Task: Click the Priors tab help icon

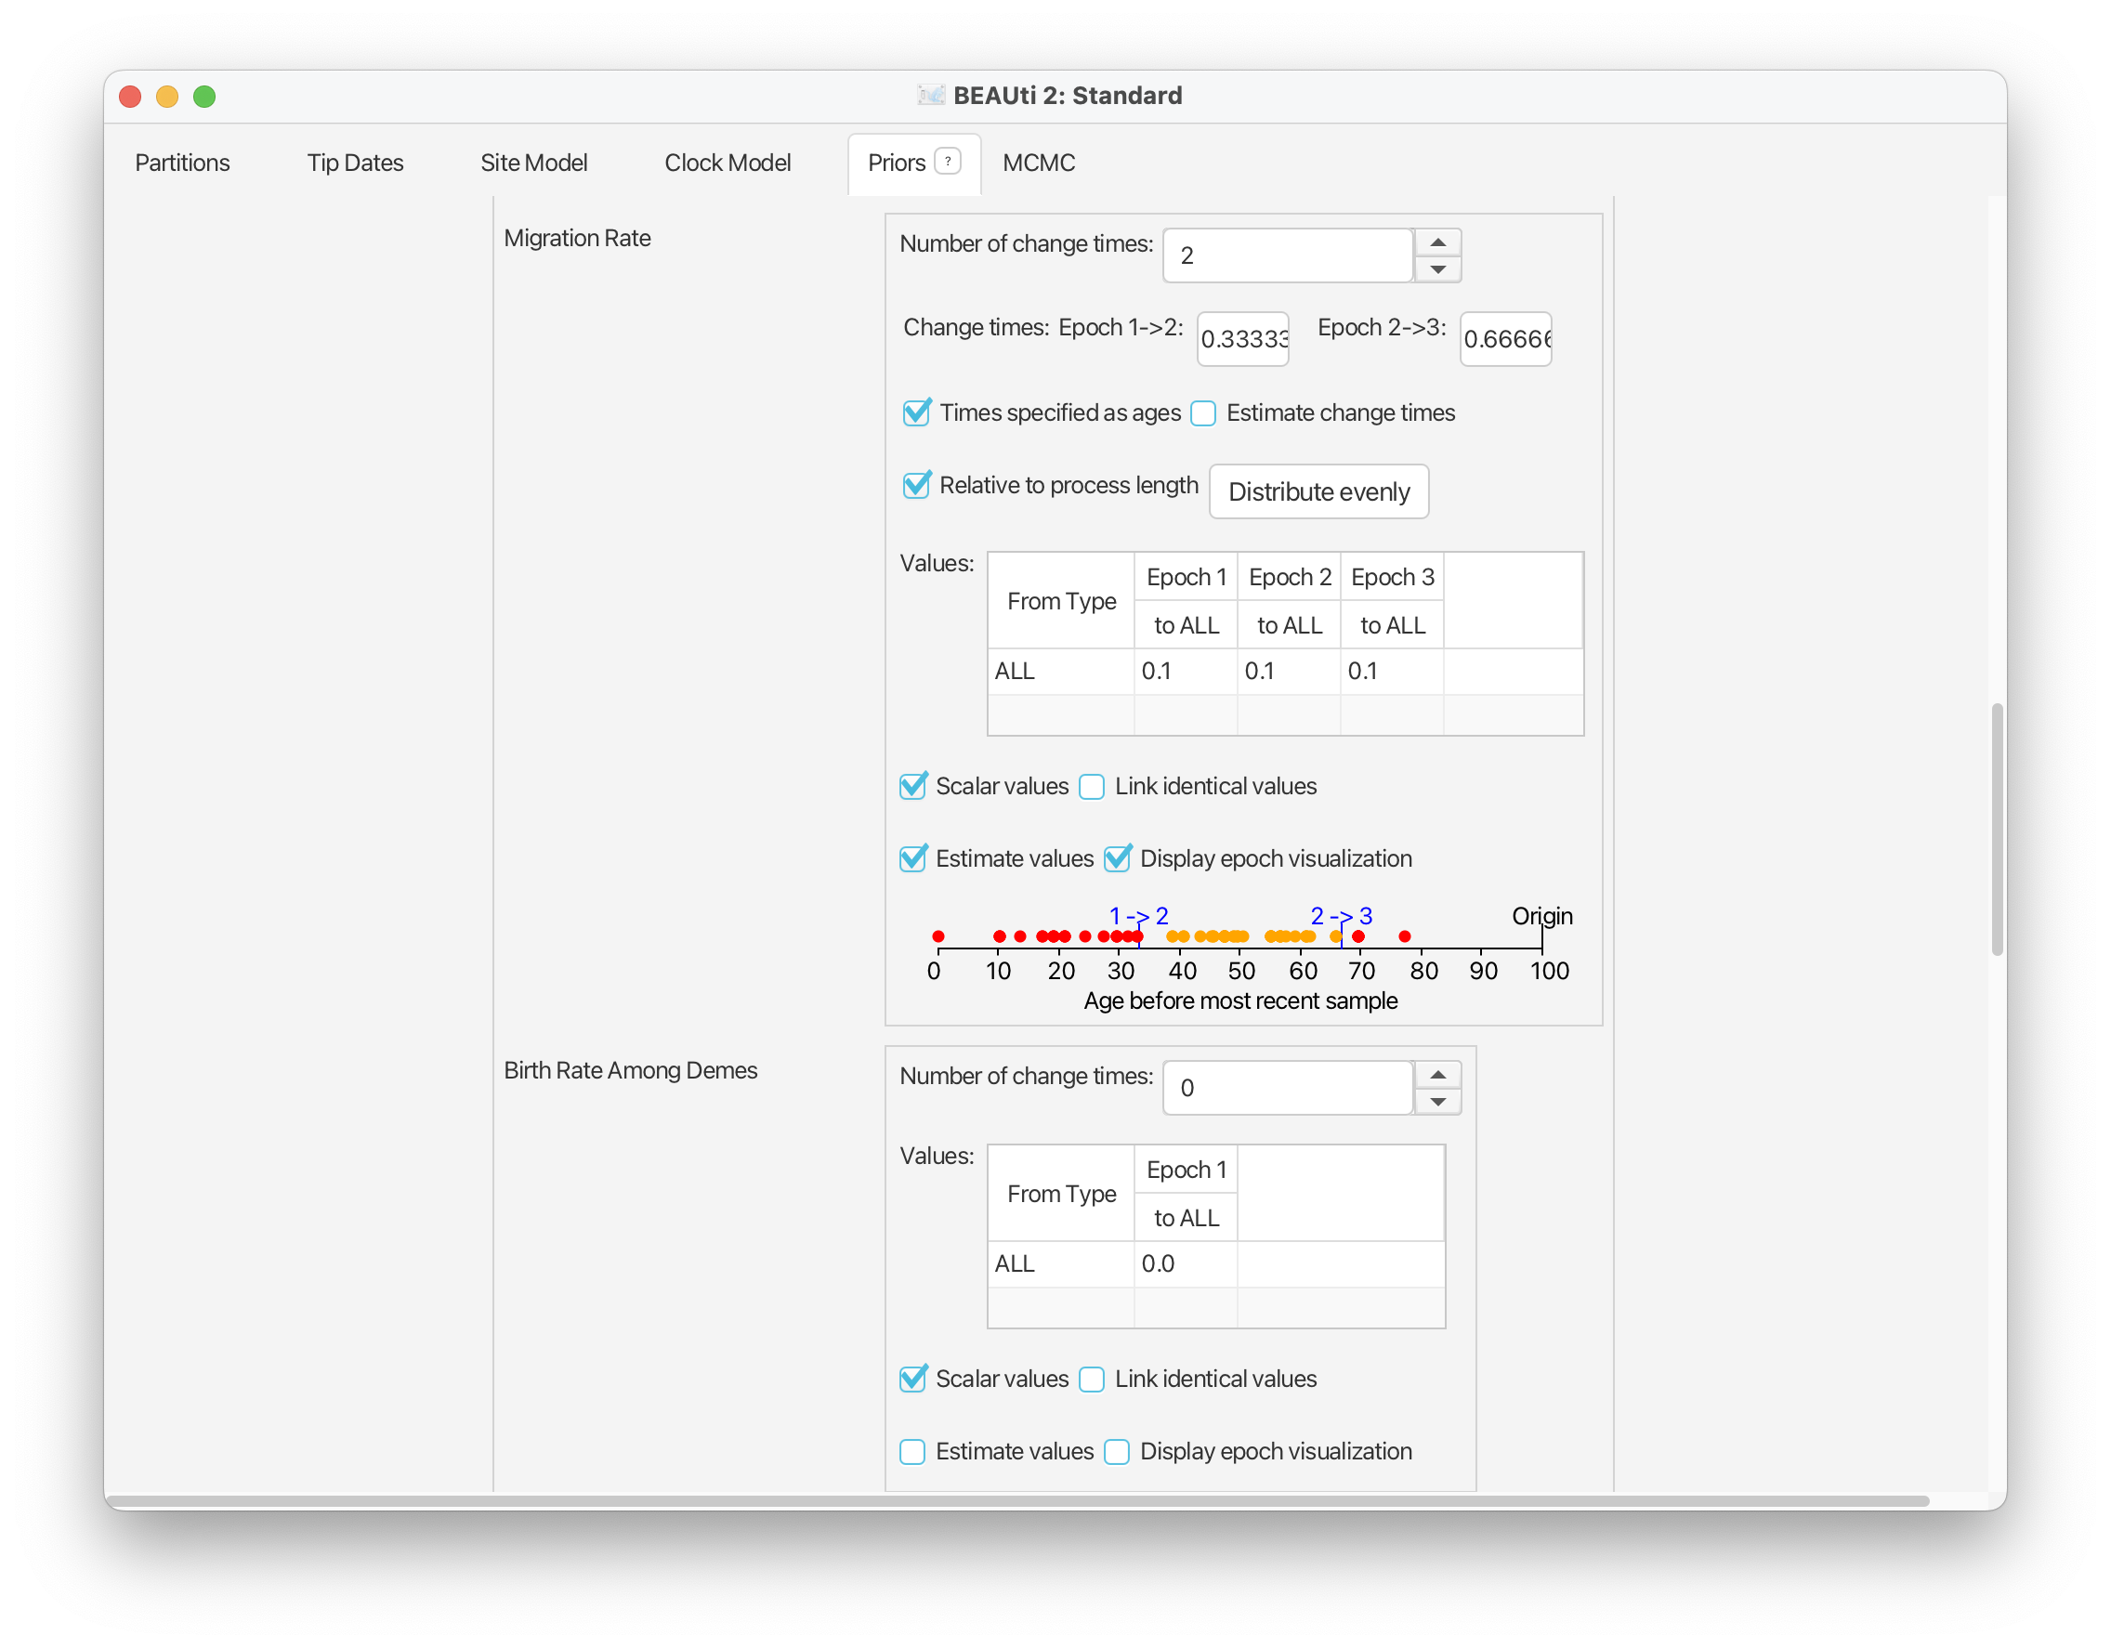Action: click(947, 162)
